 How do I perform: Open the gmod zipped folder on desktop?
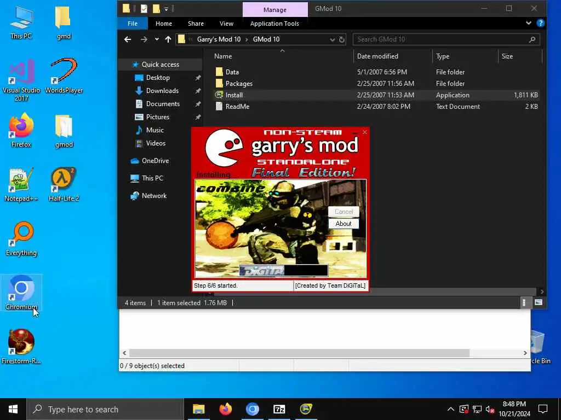tap(64, 131)
